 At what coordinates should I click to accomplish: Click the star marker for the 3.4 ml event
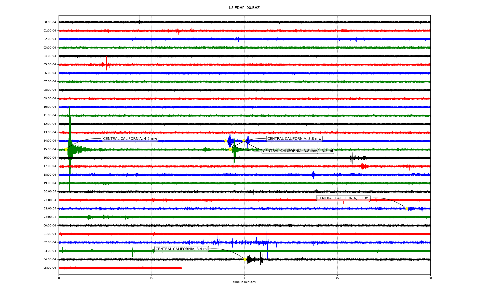(245, 259)
